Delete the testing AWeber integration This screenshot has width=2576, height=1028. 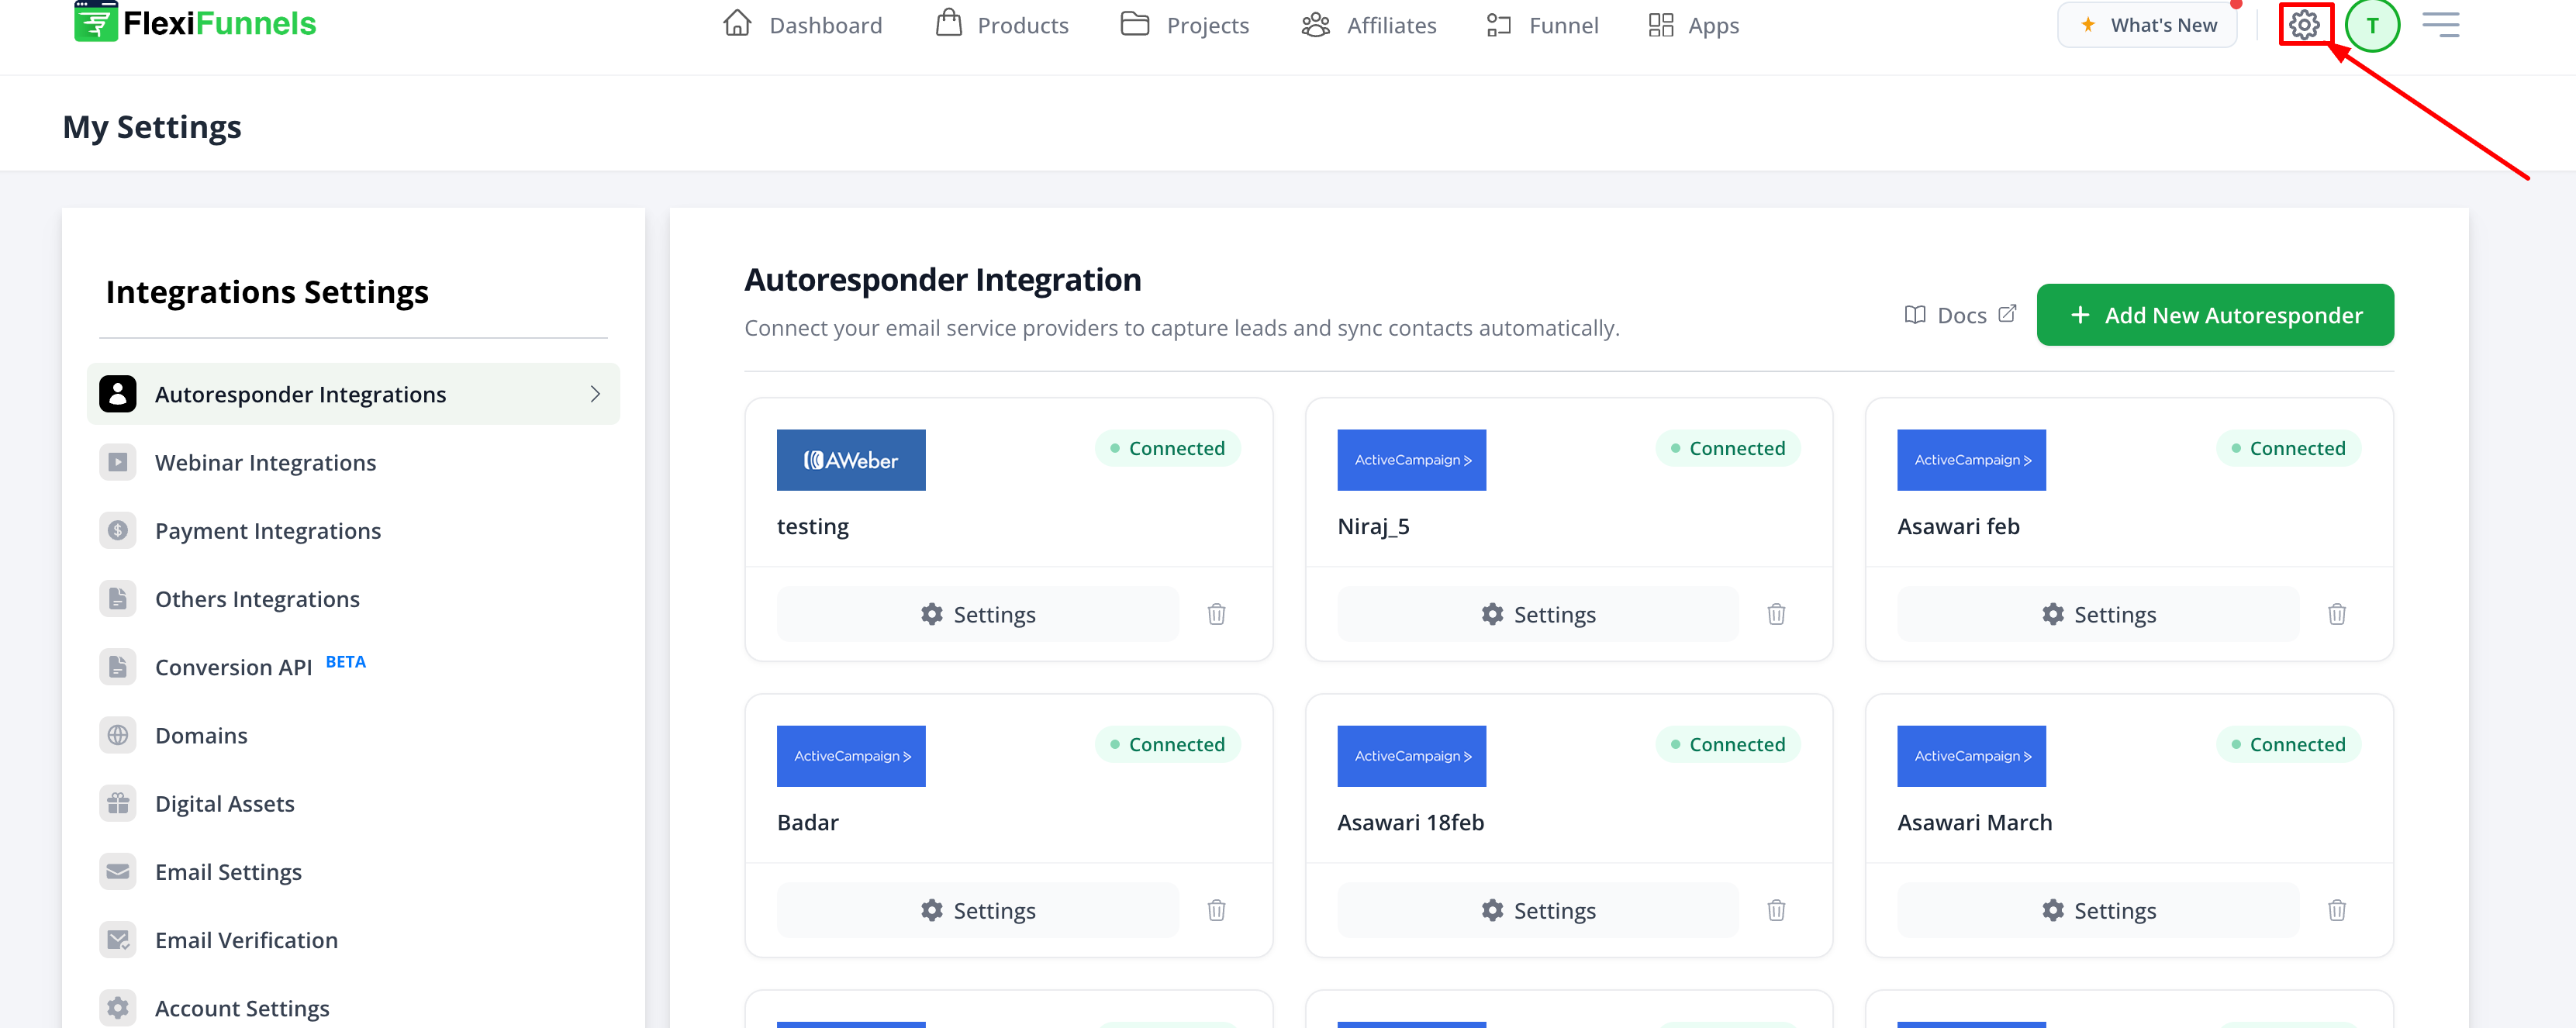(x=1216, y=614)
